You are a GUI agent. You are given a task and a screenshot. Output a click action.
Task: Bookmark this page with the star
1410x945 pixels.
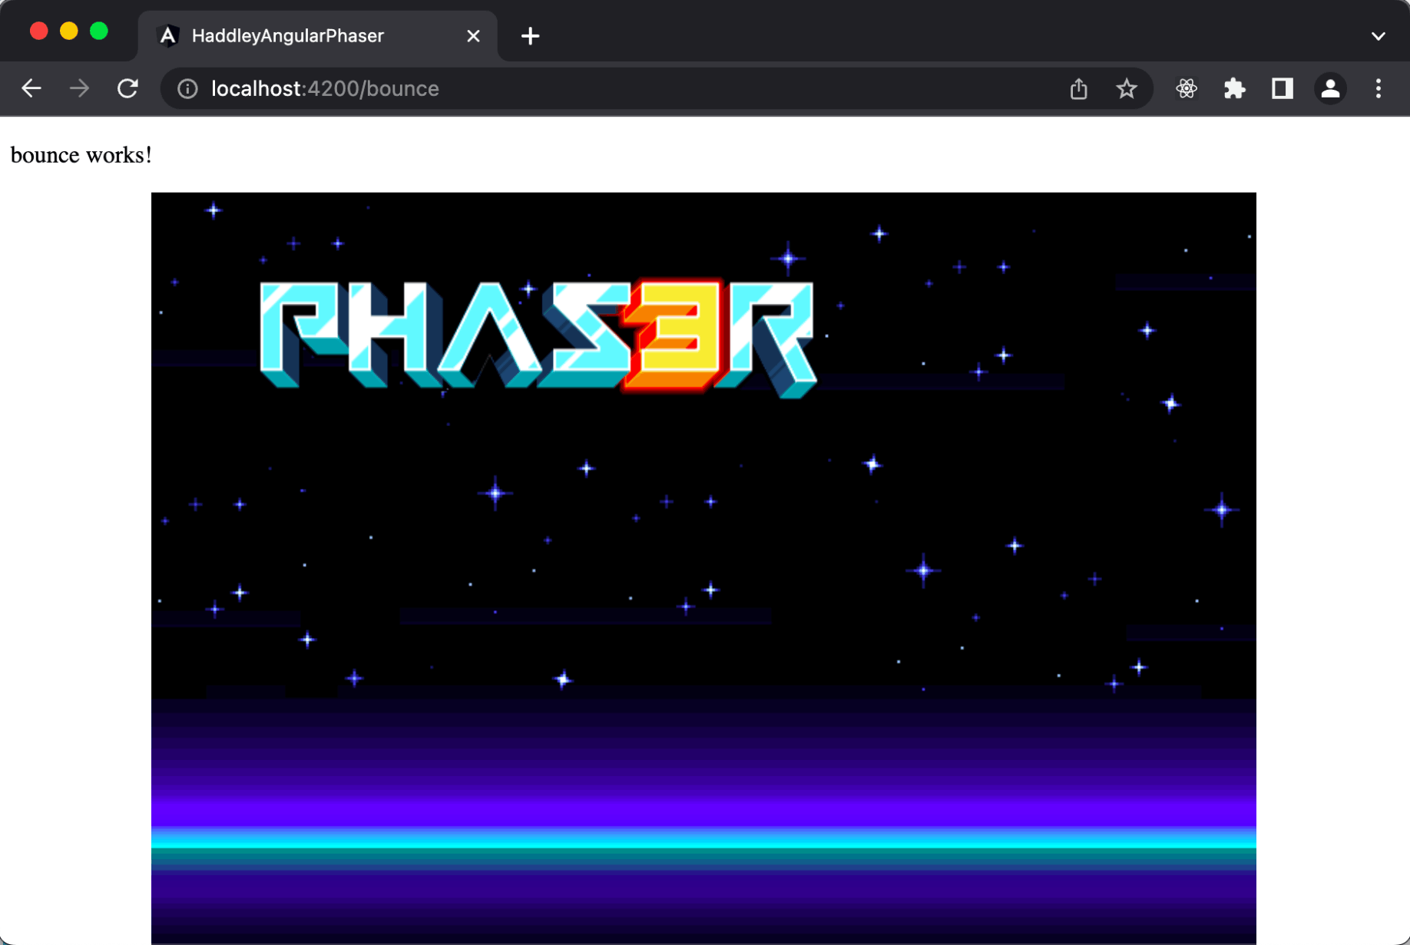pyautogui.click(x=1126, y=88)
